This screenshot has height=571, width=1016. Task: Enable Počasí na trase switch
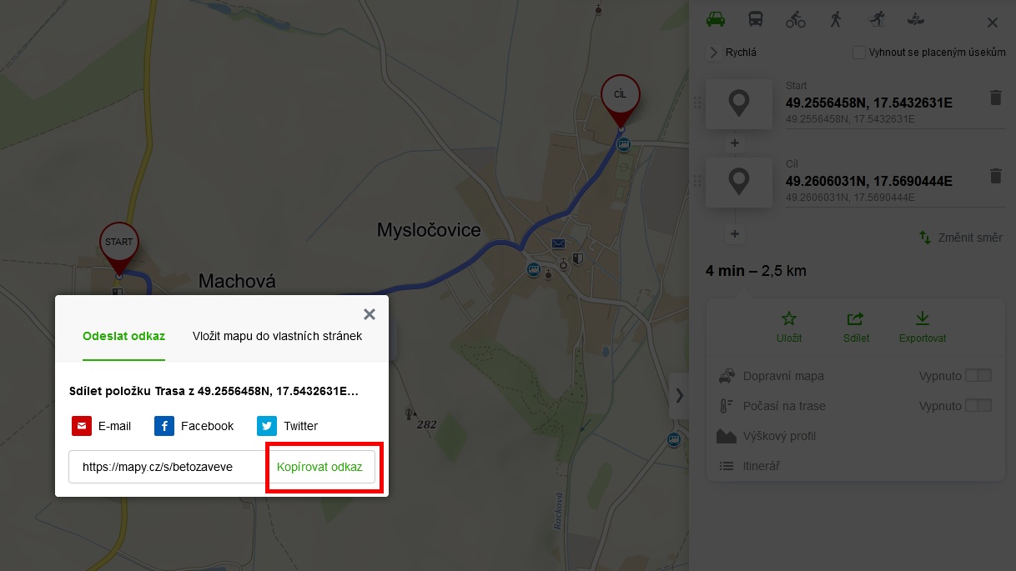click(x=978, y=406)
